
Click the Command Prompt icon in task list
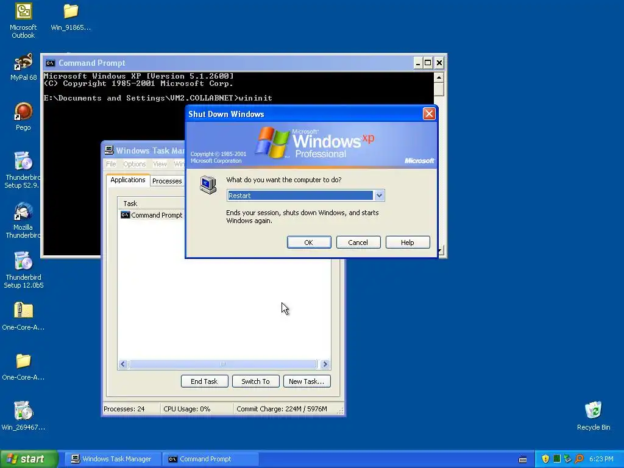tap(126, 215)
